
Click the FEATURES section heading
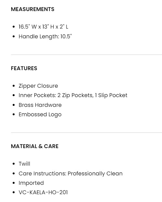[x=24, y=68]
